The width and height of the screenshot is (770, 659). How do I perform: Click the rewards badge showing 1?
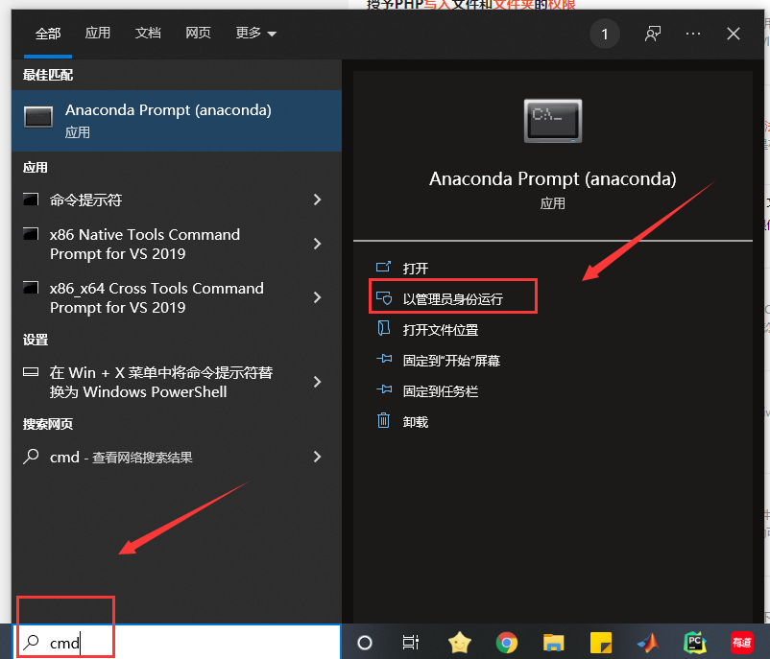(605, 34)
